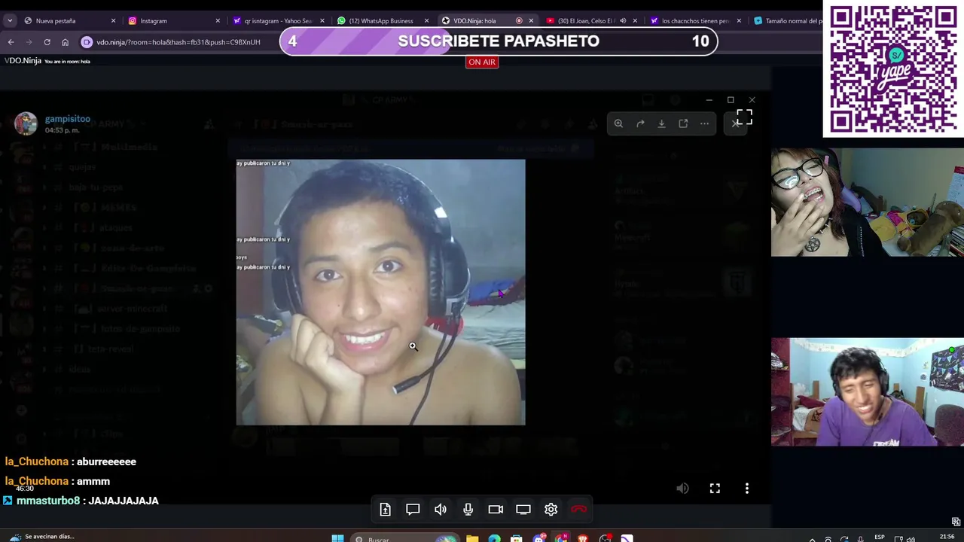The height and width of the screenshot is (542, 964).
Task: Mute the microphone in VDO.Ninja toolbar
Action: tap(468, 510)
